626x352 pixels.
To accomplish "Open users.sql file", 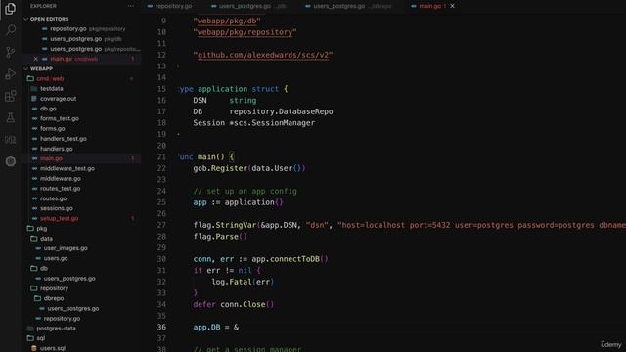I will tap(52, 348).
